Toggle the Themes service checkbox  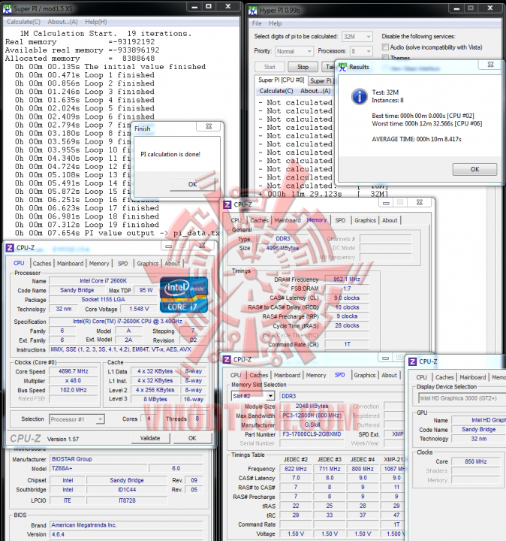click(386, 57)
